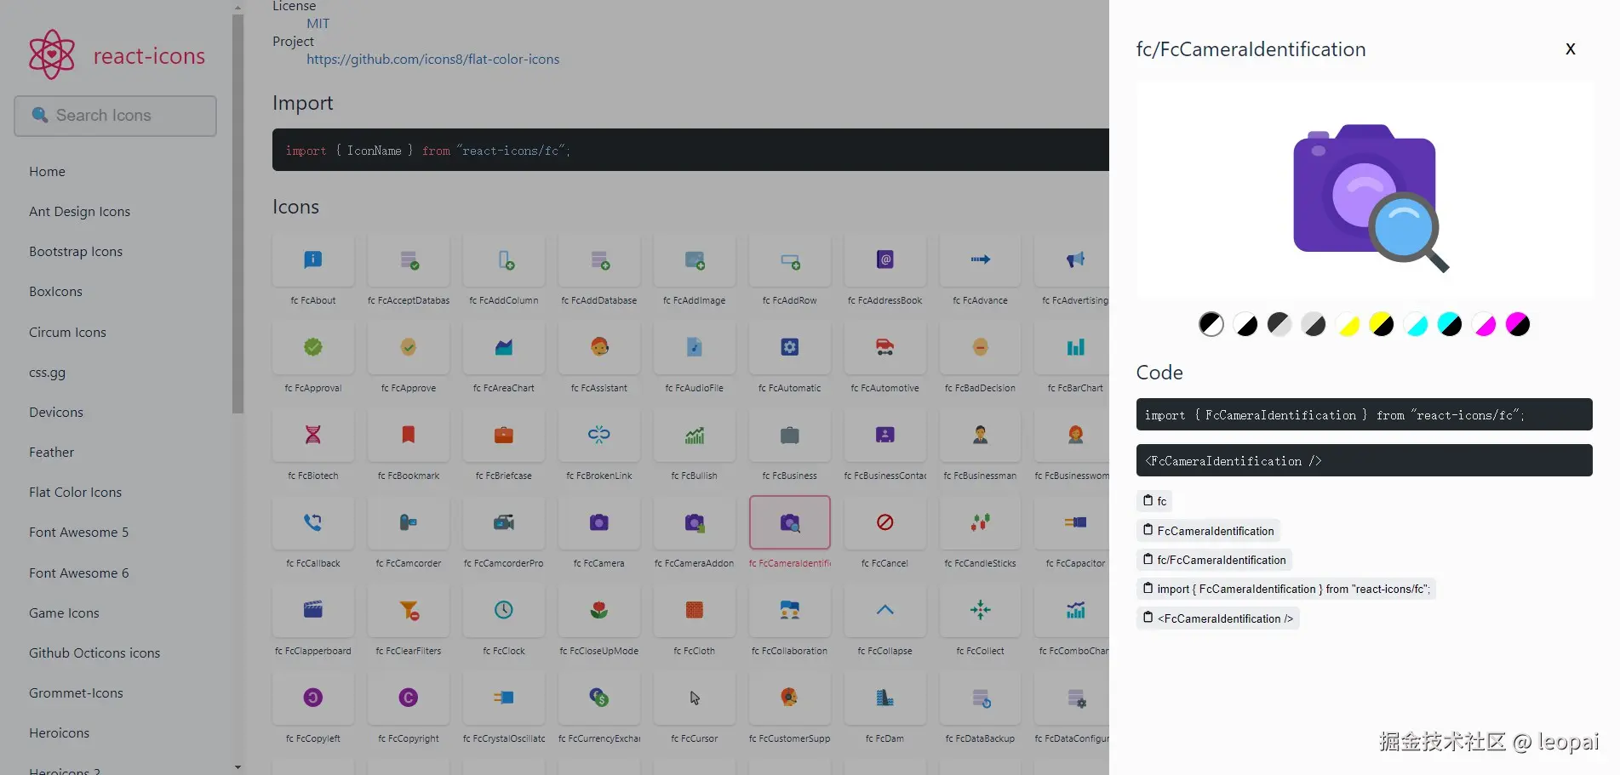Browse Github Octicons icons

94,653
